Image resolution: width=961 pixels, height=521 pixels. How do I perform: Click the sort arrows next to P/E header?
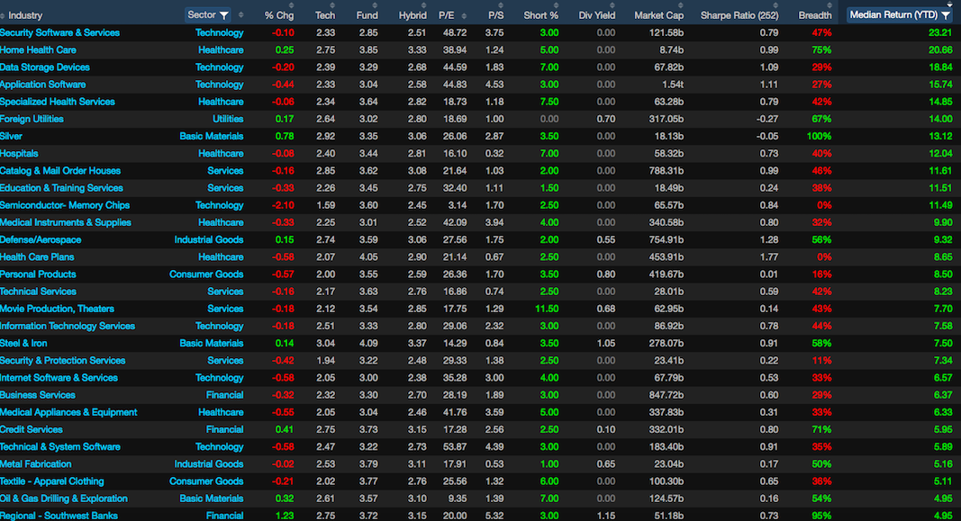[464, 15]
